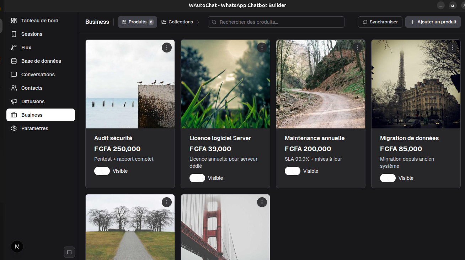465x260 pixels.
Task: Click the Contacts people icon
Action: 14,88
